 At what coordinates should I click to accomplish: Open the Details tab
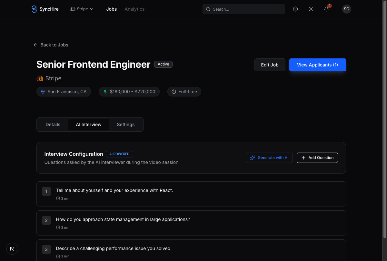[x=53, y=125]
